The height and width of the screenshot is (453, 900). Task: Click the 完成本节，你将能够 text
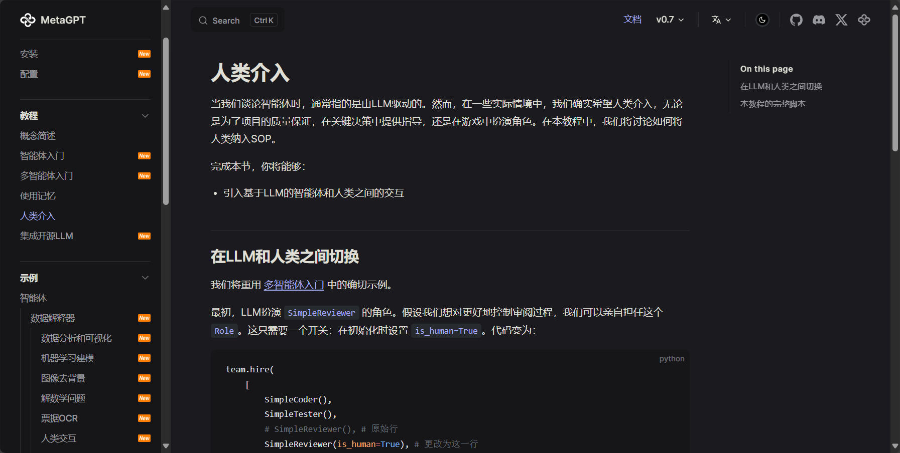[x=258, y=166]
